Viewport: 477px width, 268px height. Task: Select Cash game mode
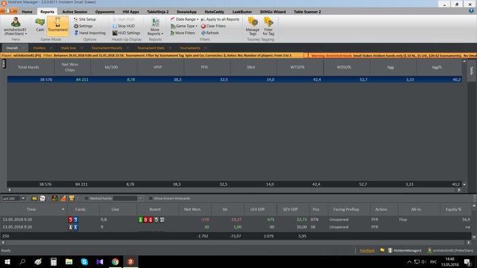tap(40, 24)
